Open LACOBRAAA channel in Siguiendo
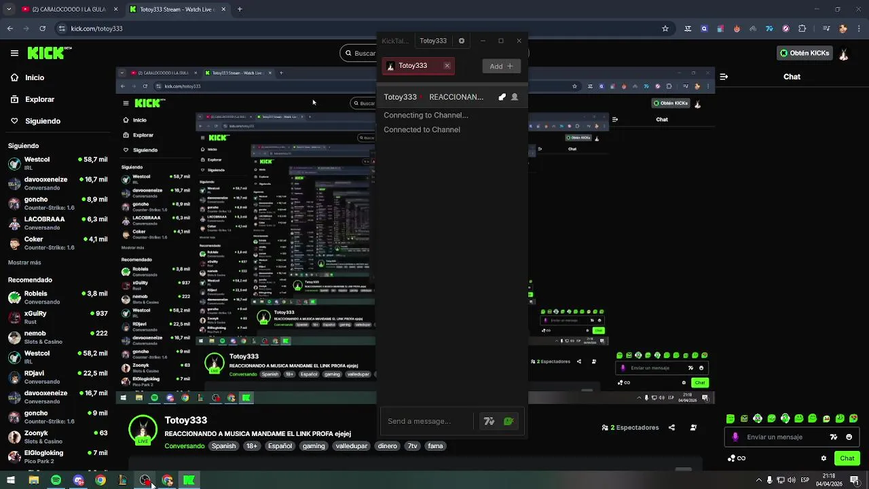 [x=58, y=223]
